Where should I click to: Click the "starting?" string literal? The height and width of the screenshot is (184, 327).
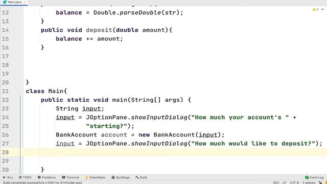[x=107, y=126]
